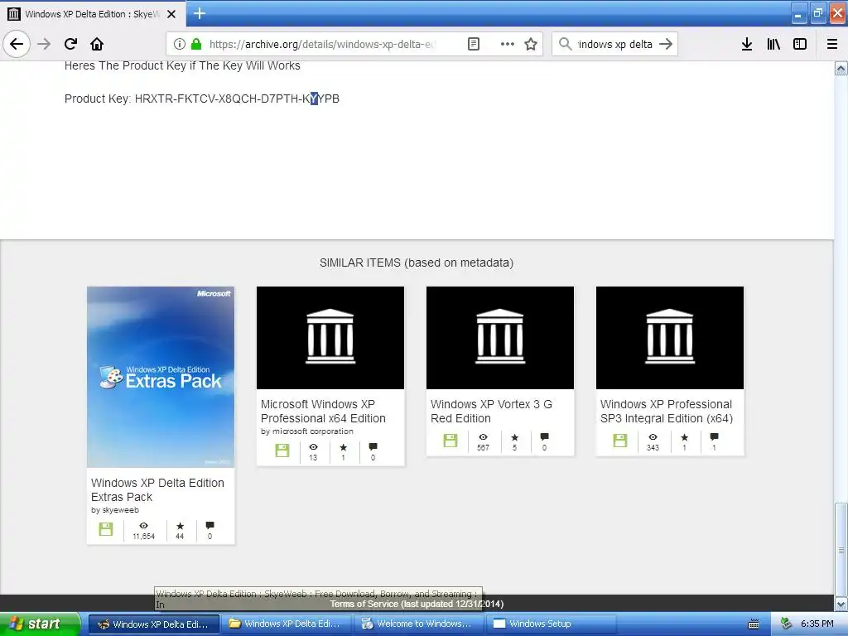Image resolution: width=848 pixels, height=636 pixels.
Task: Click the 'by skyeweeb' creator text
Action: click(x=115, y=510)
